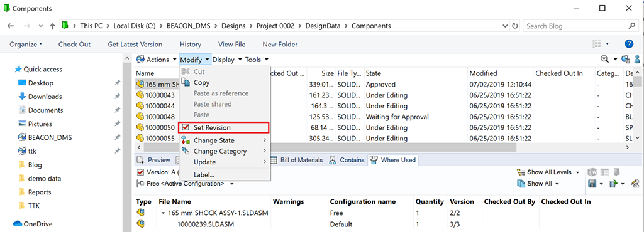Screen dimensions: 644x232
Task: Open the help question mark icon
Action: (x=629, y=44)
